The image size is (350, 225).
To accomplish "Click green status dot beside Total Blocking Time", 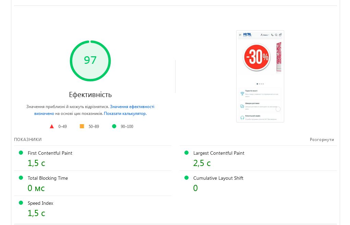I will (x=21, y=178).
